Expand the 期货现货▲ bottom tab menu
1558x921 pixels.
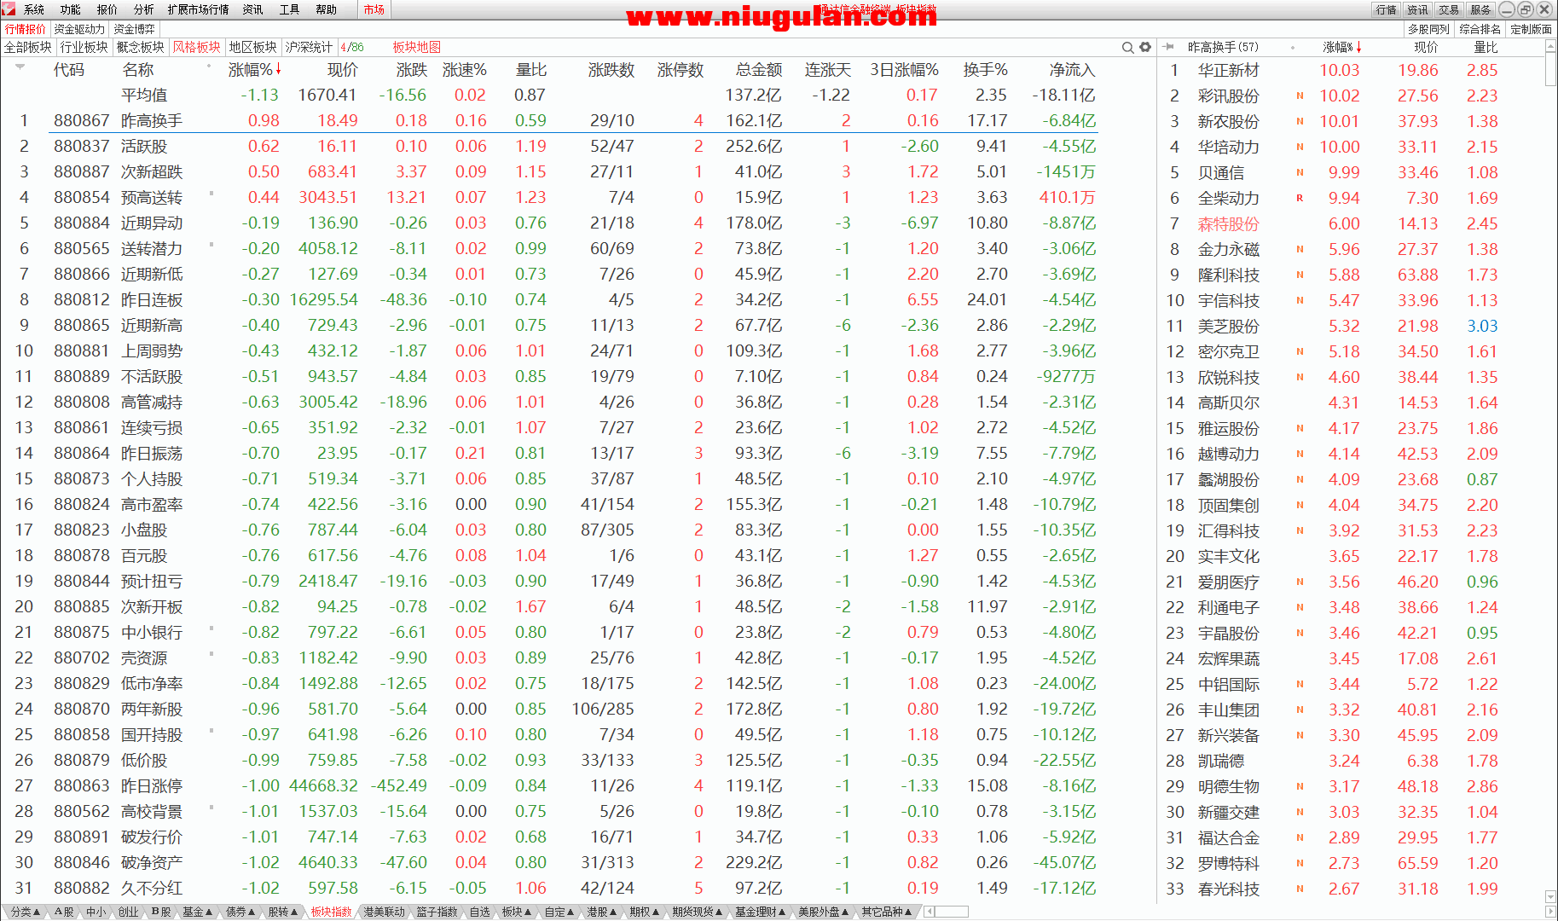pyautogui.click(x=697, y=912)
